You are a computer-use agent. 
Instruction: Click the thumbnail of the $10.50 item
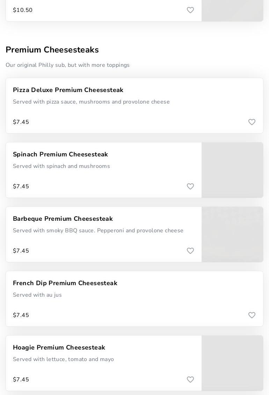pos(232,10)
